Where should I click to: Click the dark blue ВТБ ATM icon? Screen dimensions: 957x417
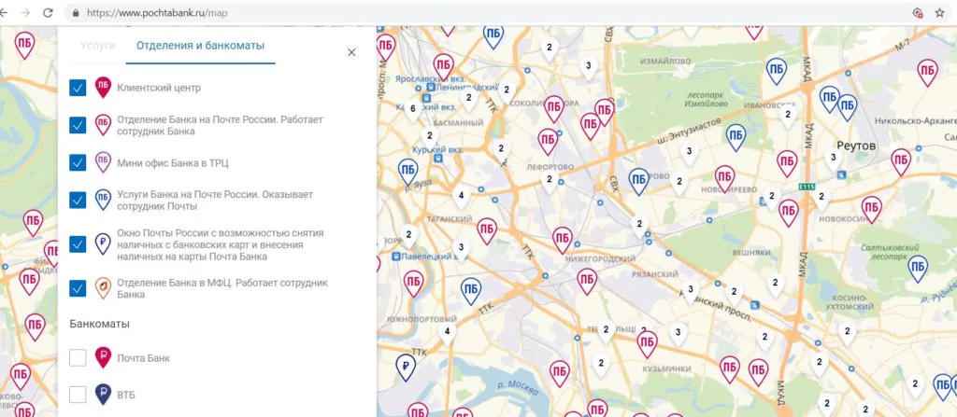[103, 395]
